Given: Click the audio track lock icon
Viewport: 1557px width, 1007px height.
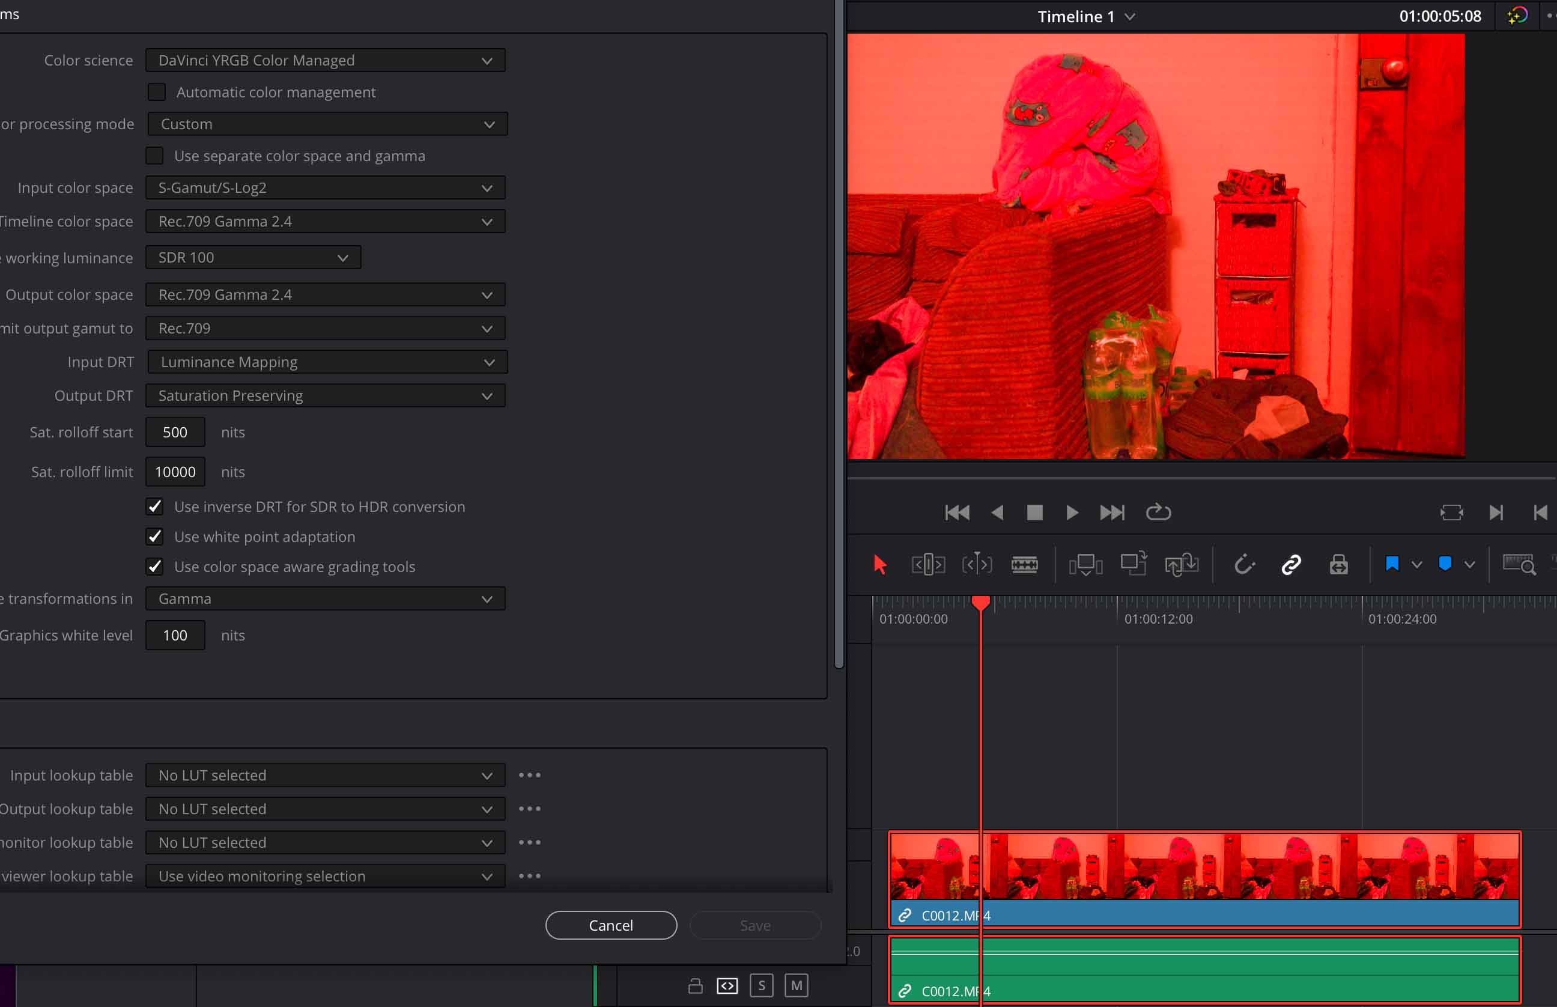Looking at the screenshot, I should [696, 985].
